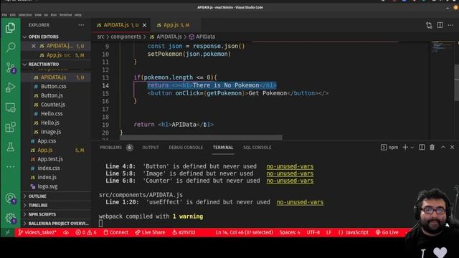Viewport: 459px width, 258px height.
Task: Click the eye watch icon in the status bar
Action: (66, 232)
